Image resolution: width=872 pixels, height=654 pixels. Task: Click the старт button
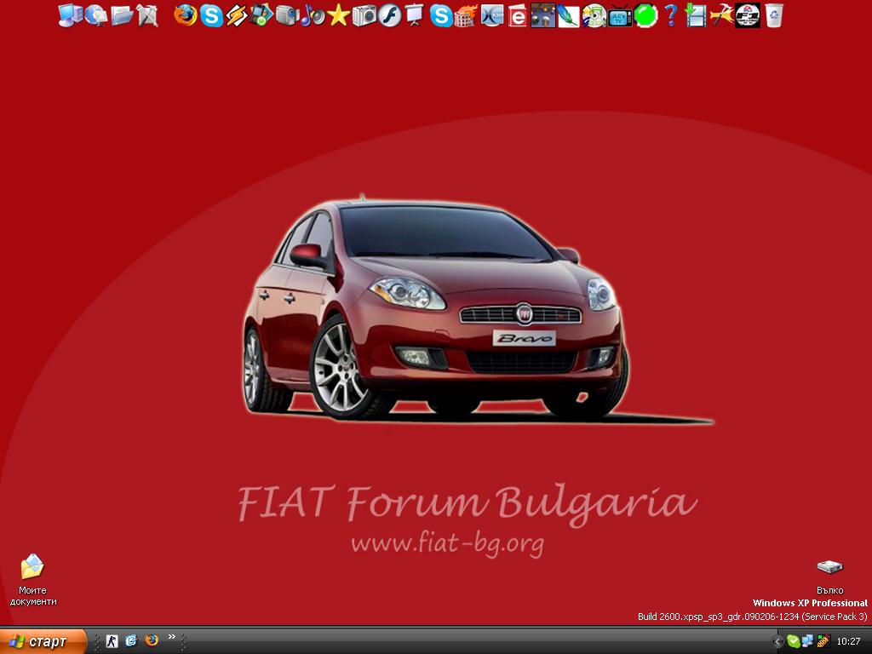pos(43,641)
